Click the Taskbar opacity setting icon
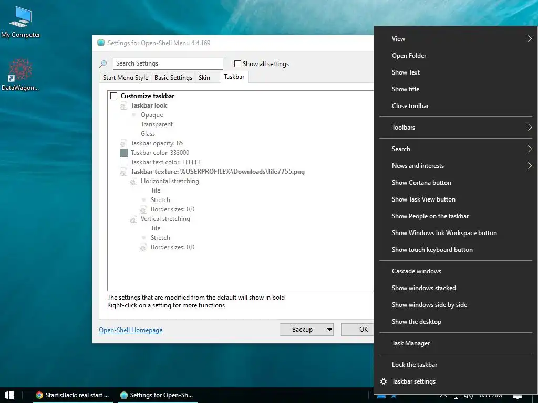 point(123,144)
